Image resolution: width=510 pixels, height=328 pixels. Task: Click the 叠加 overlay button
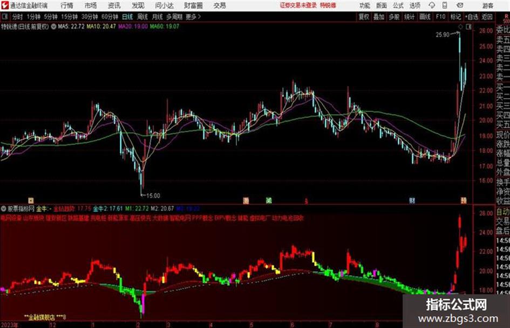pos(379,17)
